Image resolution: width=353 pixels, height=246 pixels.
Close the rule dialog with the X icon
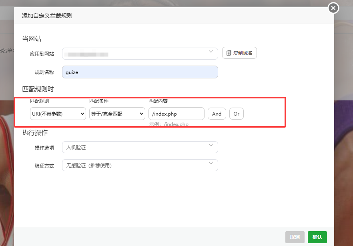[333, 8]
